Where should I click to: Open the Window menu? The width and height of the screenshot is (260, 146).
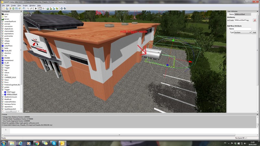coord(32,6)
